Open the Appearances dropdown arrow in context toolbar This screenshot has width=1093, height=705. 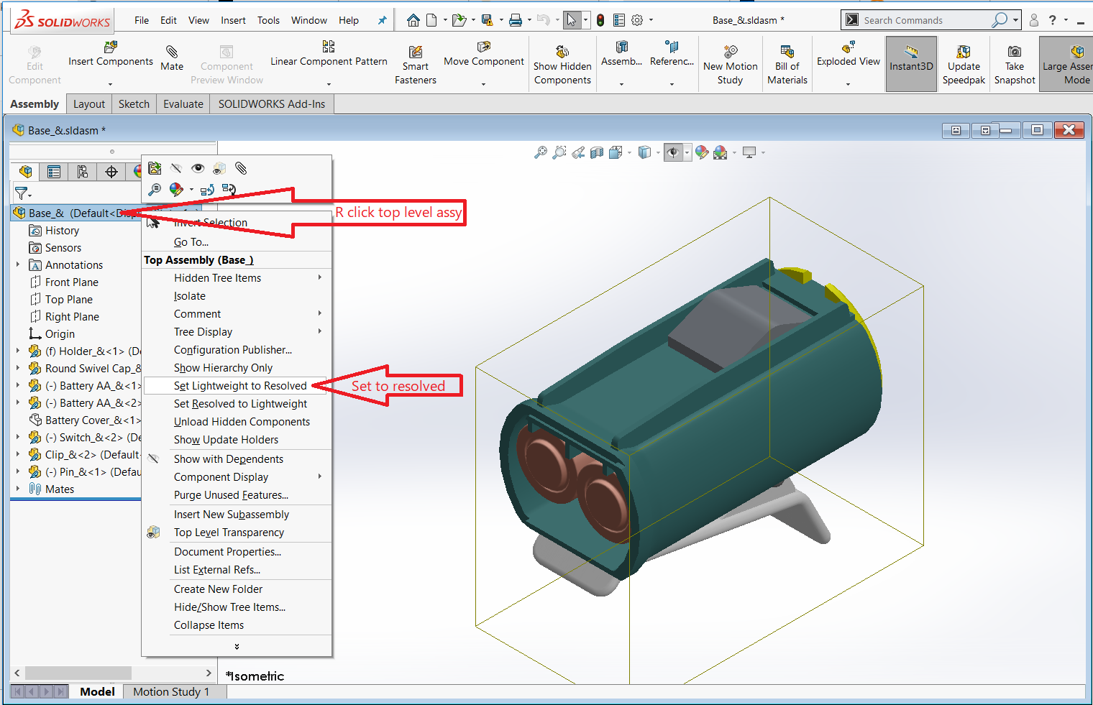pos(191,190)
